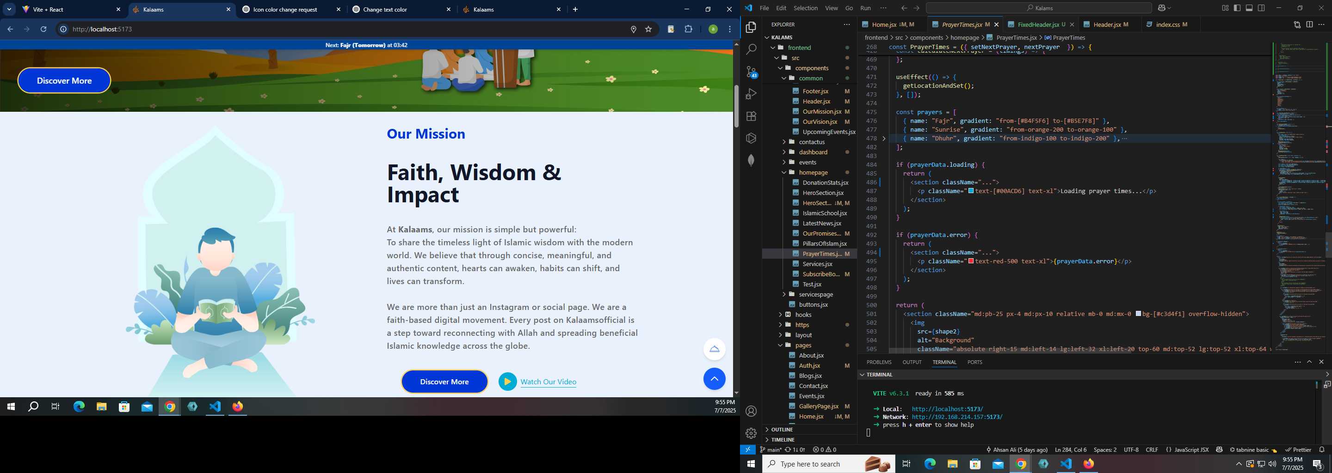This screenshot has height=473, width=1332.
Task: Click the Copilot icon in VS Code title bar
Action: pos(1161,8)
